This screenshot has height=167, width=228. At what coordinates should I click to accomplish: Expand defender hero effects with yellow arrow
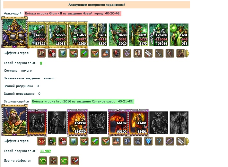coord(188,141)
